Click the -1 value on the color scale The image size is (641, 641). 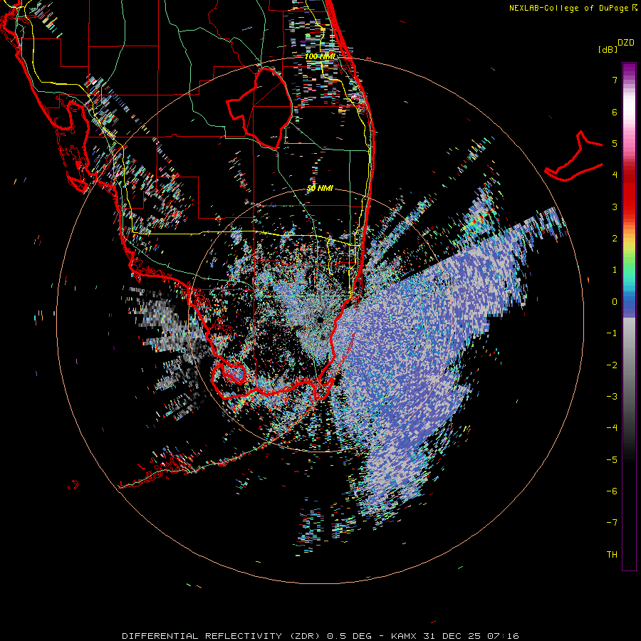(x=612, y=333)
